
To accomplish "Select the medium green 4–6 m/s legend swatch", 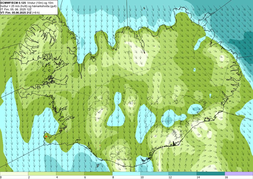I will [70, 173].
